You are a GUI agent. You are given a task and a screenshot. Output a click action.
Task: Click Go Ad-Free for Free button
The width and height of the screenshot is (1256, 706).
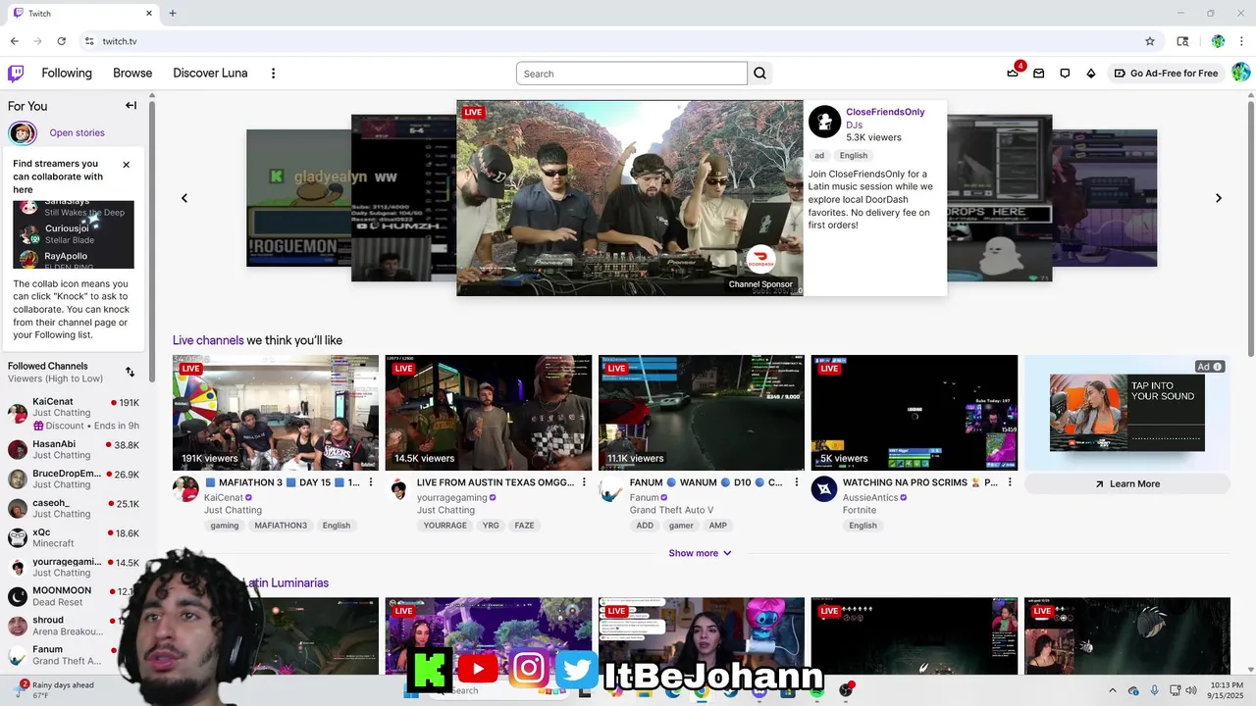[1166, 74]
